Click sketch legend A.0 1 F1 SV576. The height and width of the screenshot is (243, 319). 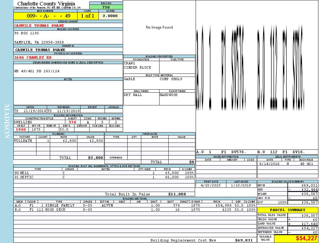(221, 152)
